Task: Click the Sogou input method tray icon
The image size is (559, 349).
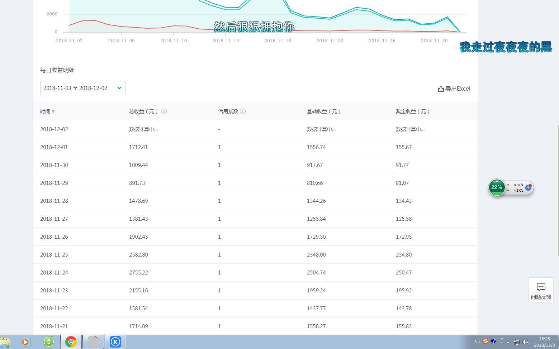Action: pos(485,341)
